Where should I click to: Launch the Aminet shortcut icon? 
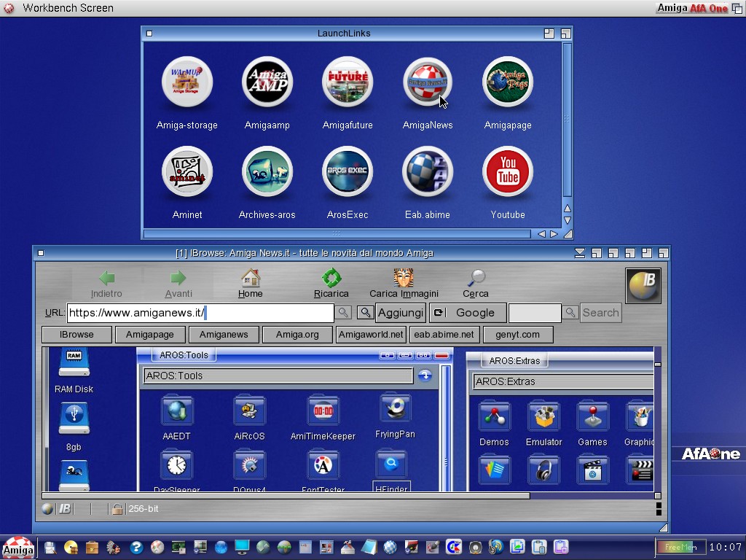[x=187, y=172]
